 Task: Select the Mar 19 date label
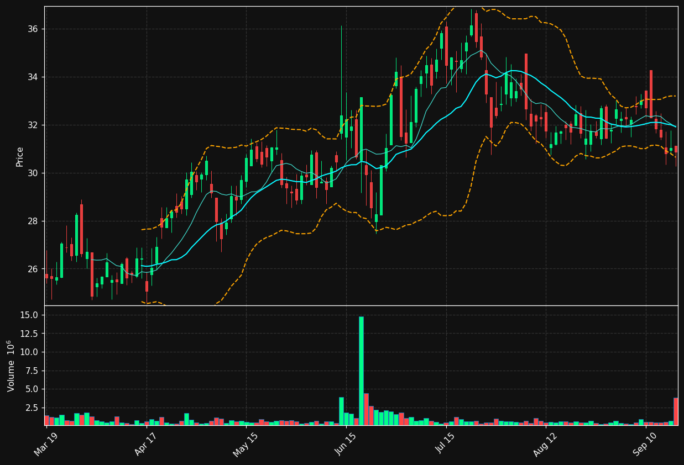(x=45, y=444)
